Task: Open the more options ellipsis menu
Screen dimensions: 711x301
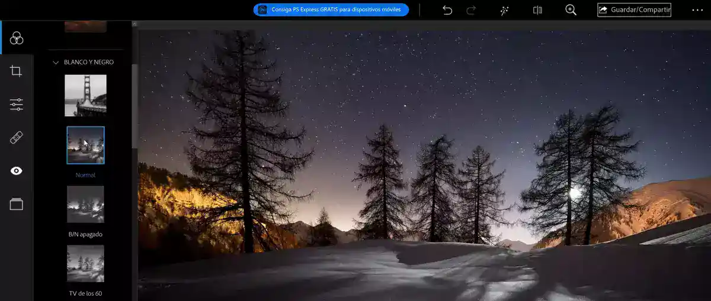Action: [697, 10]
